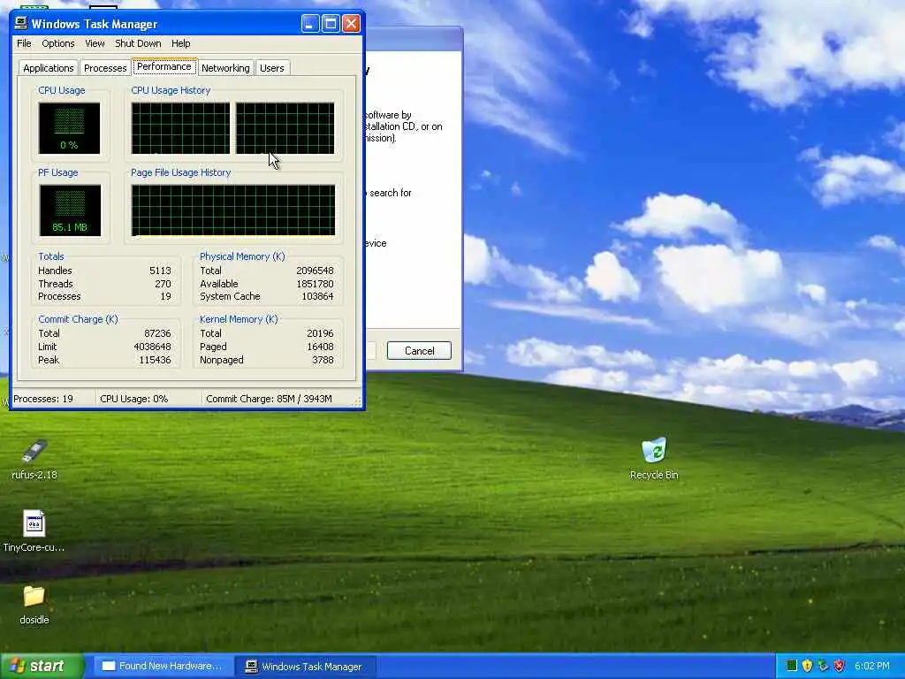Click the Nonpaged kernel memory value 3788
This screenshot has width=905, height=679.
[x=323, y=360]
